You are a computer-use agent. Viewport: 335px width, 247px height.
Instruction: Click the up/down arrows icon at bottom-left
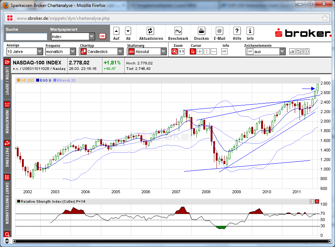pyautogui.click(x=7, y=241)
